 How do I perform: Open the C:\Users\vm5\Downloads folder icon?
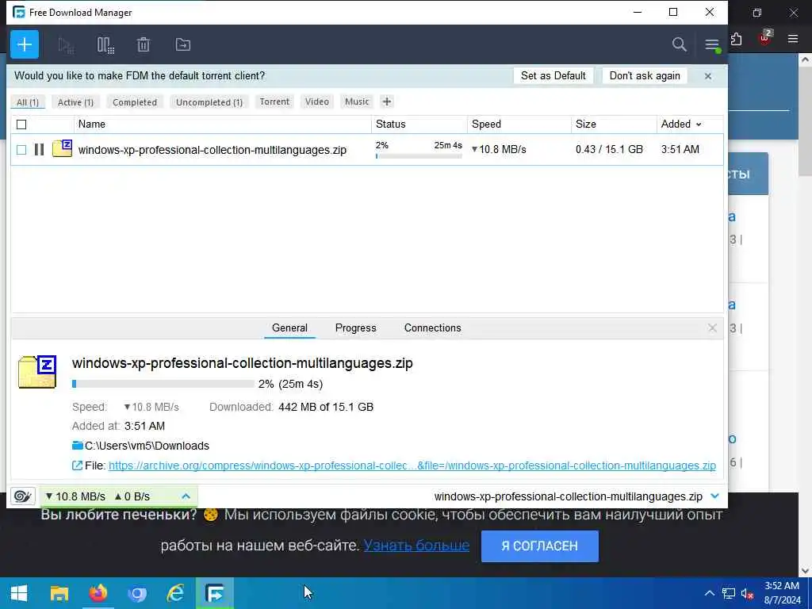click(x=78, y=446)
